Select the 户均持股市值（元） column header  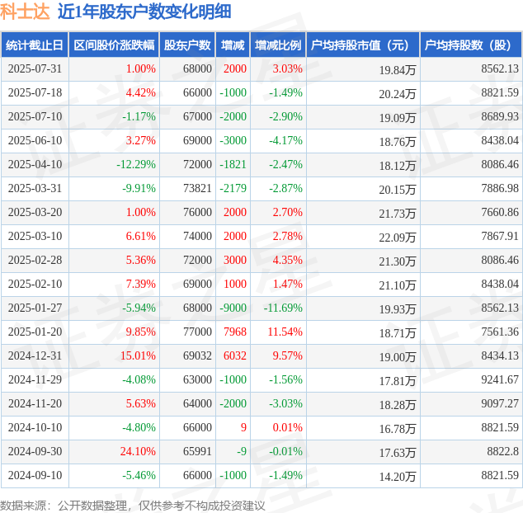[363, 45]
